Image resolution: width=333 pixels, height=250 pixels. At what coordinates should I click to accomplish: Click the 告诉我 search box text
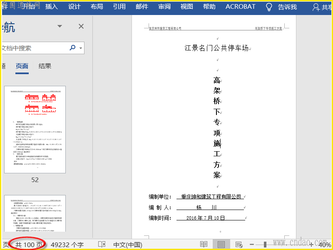(287, 7)
